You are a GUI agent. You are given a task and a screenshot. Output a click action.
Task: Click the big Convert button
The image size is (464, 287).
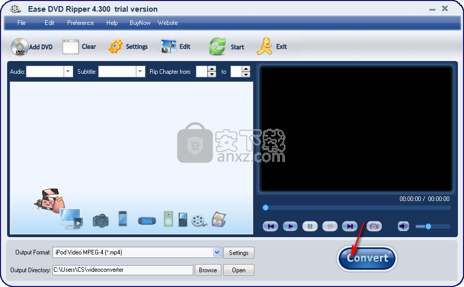coord(367,259)
